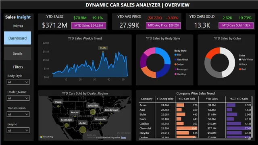Viewport: 258px width, 145px height.
Task: Select the SUV legend marker
Action: (175, 55)
